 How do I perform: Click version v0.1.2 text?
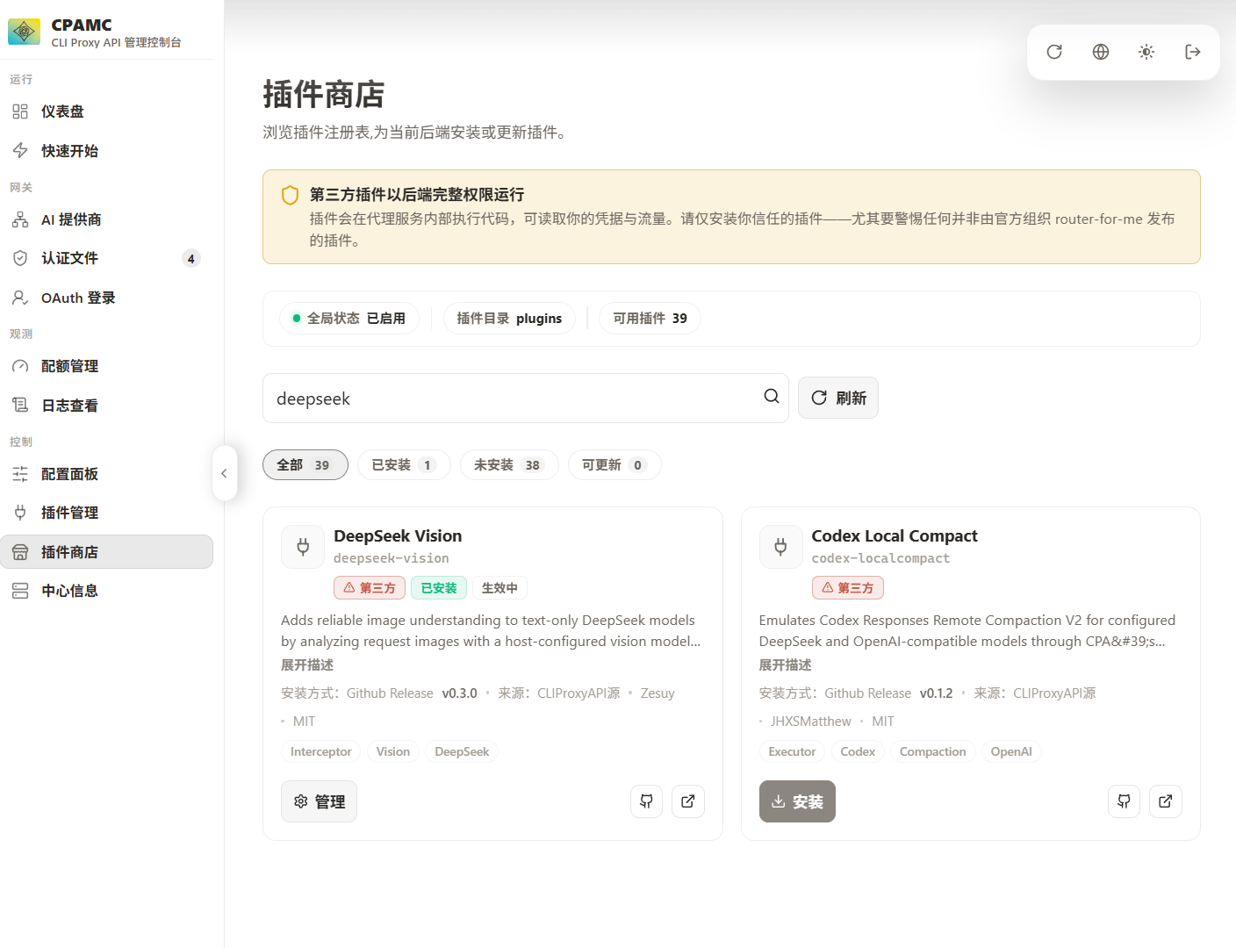pyautogui.click(x=936, y=693)
